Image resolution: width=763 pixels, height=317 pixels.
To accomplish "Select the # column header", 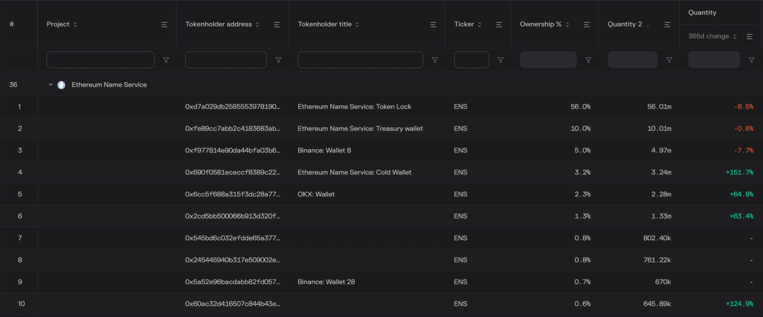I will point(11,24).
